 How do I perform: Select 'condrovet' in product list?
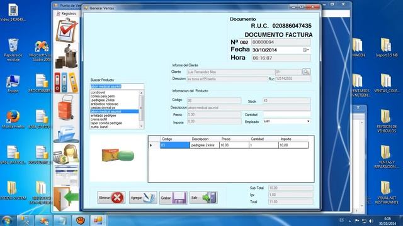click(98, 92)
